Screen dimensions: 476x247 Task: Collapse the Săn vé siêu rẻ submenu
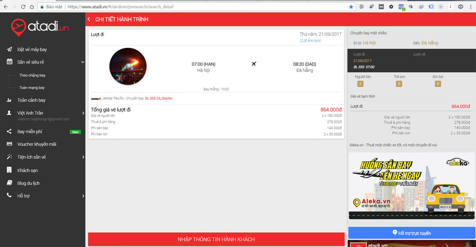click(x=82, y=62)
